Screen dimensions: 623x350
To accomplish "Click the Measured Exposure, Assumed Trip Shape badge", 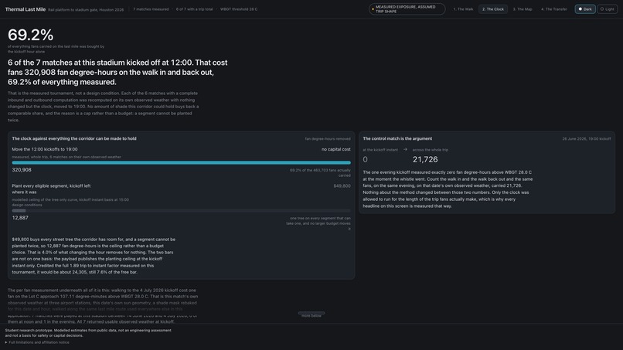I will point(407,9).
